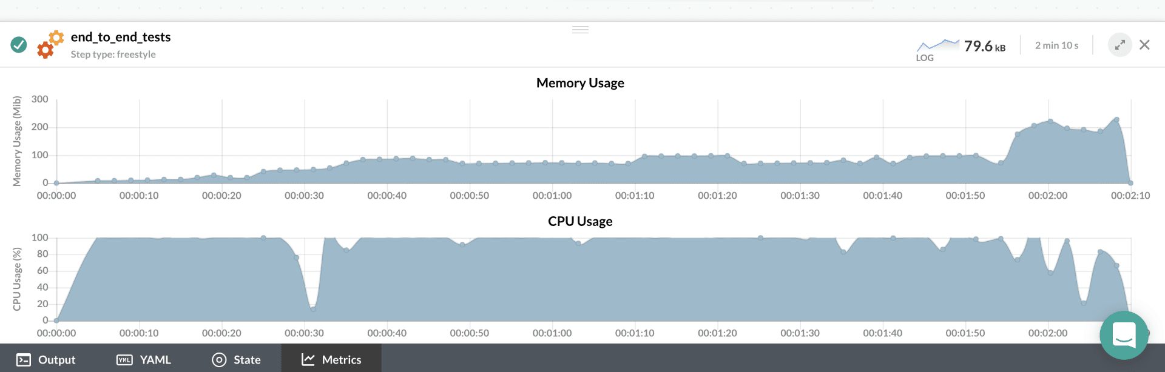Click the first memory data point at 00:00:00
This screenshot has width=1165, height=372.
coord(56,183)
